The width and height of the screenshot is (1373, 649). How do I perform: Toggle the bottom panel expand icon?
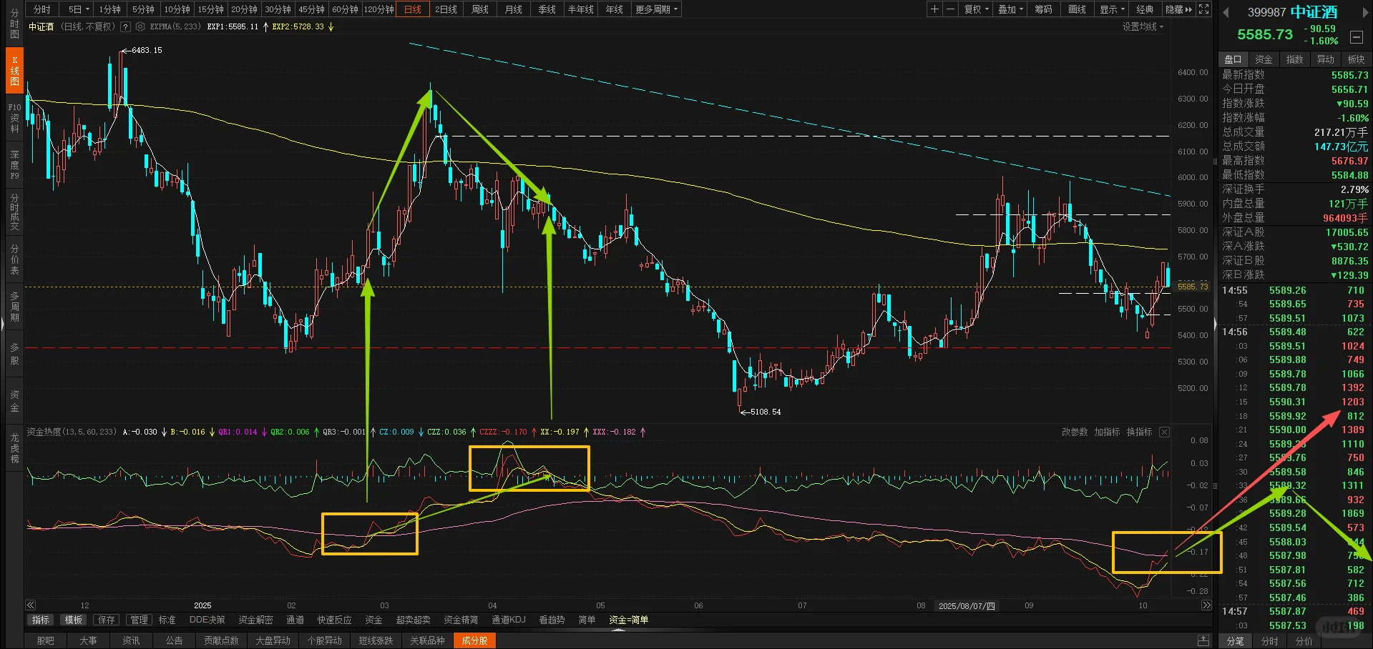(1204, 640)
